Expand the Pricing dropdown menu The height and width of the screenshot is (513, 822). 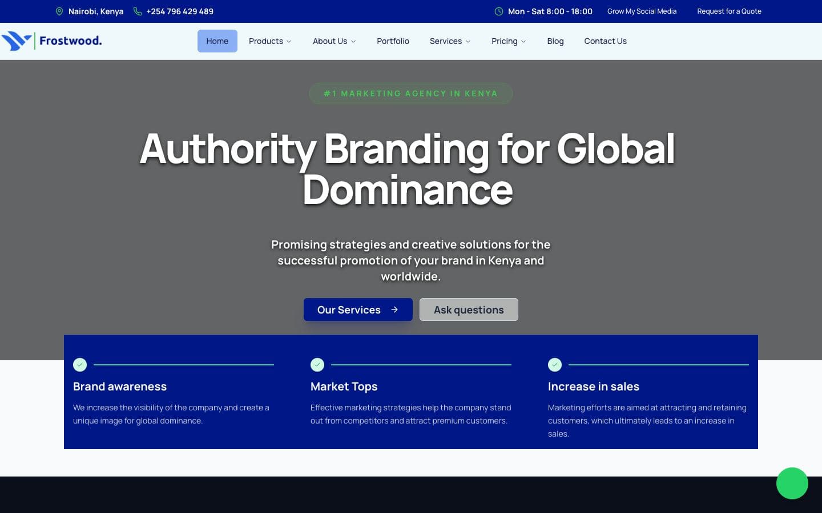pyautogui.click(x=509, y=41)
